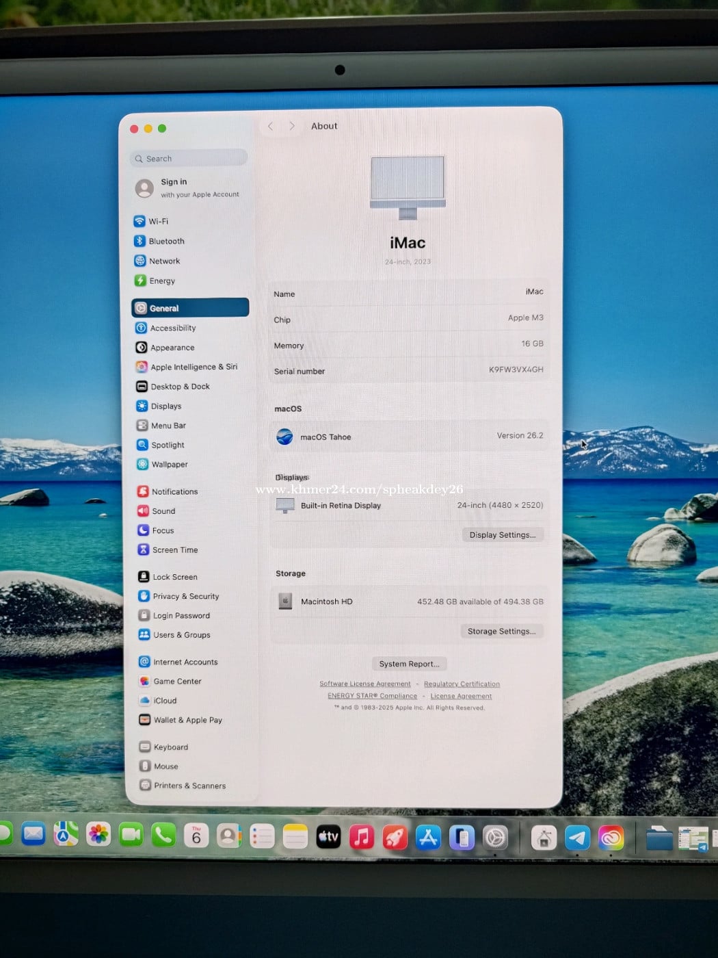Launch Creative Cloud from the Dock
This screenshot has width=718, height=958.
(x=611, y=838)
